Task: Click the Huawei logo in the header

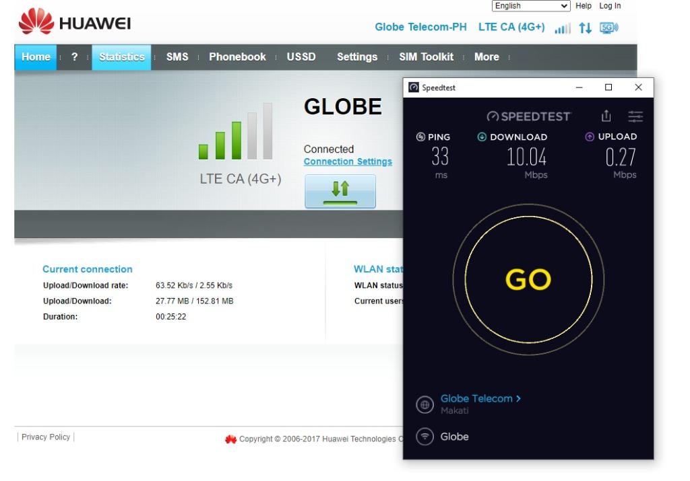Action: pos(74,23)
